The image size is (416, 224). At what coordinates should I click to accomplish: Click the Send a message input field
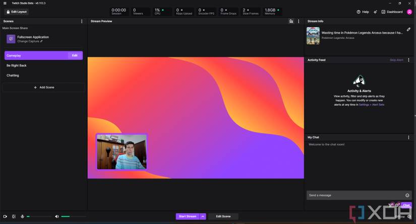[353, 195]
